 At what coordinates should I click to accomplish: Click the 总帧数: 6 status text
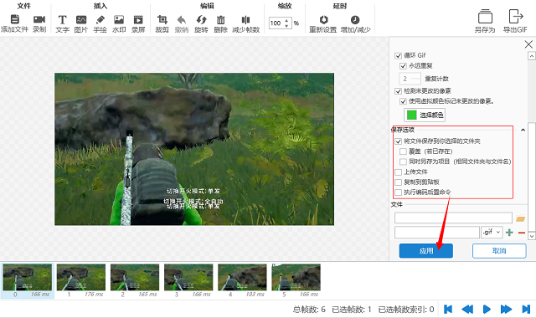coord(309,310)
